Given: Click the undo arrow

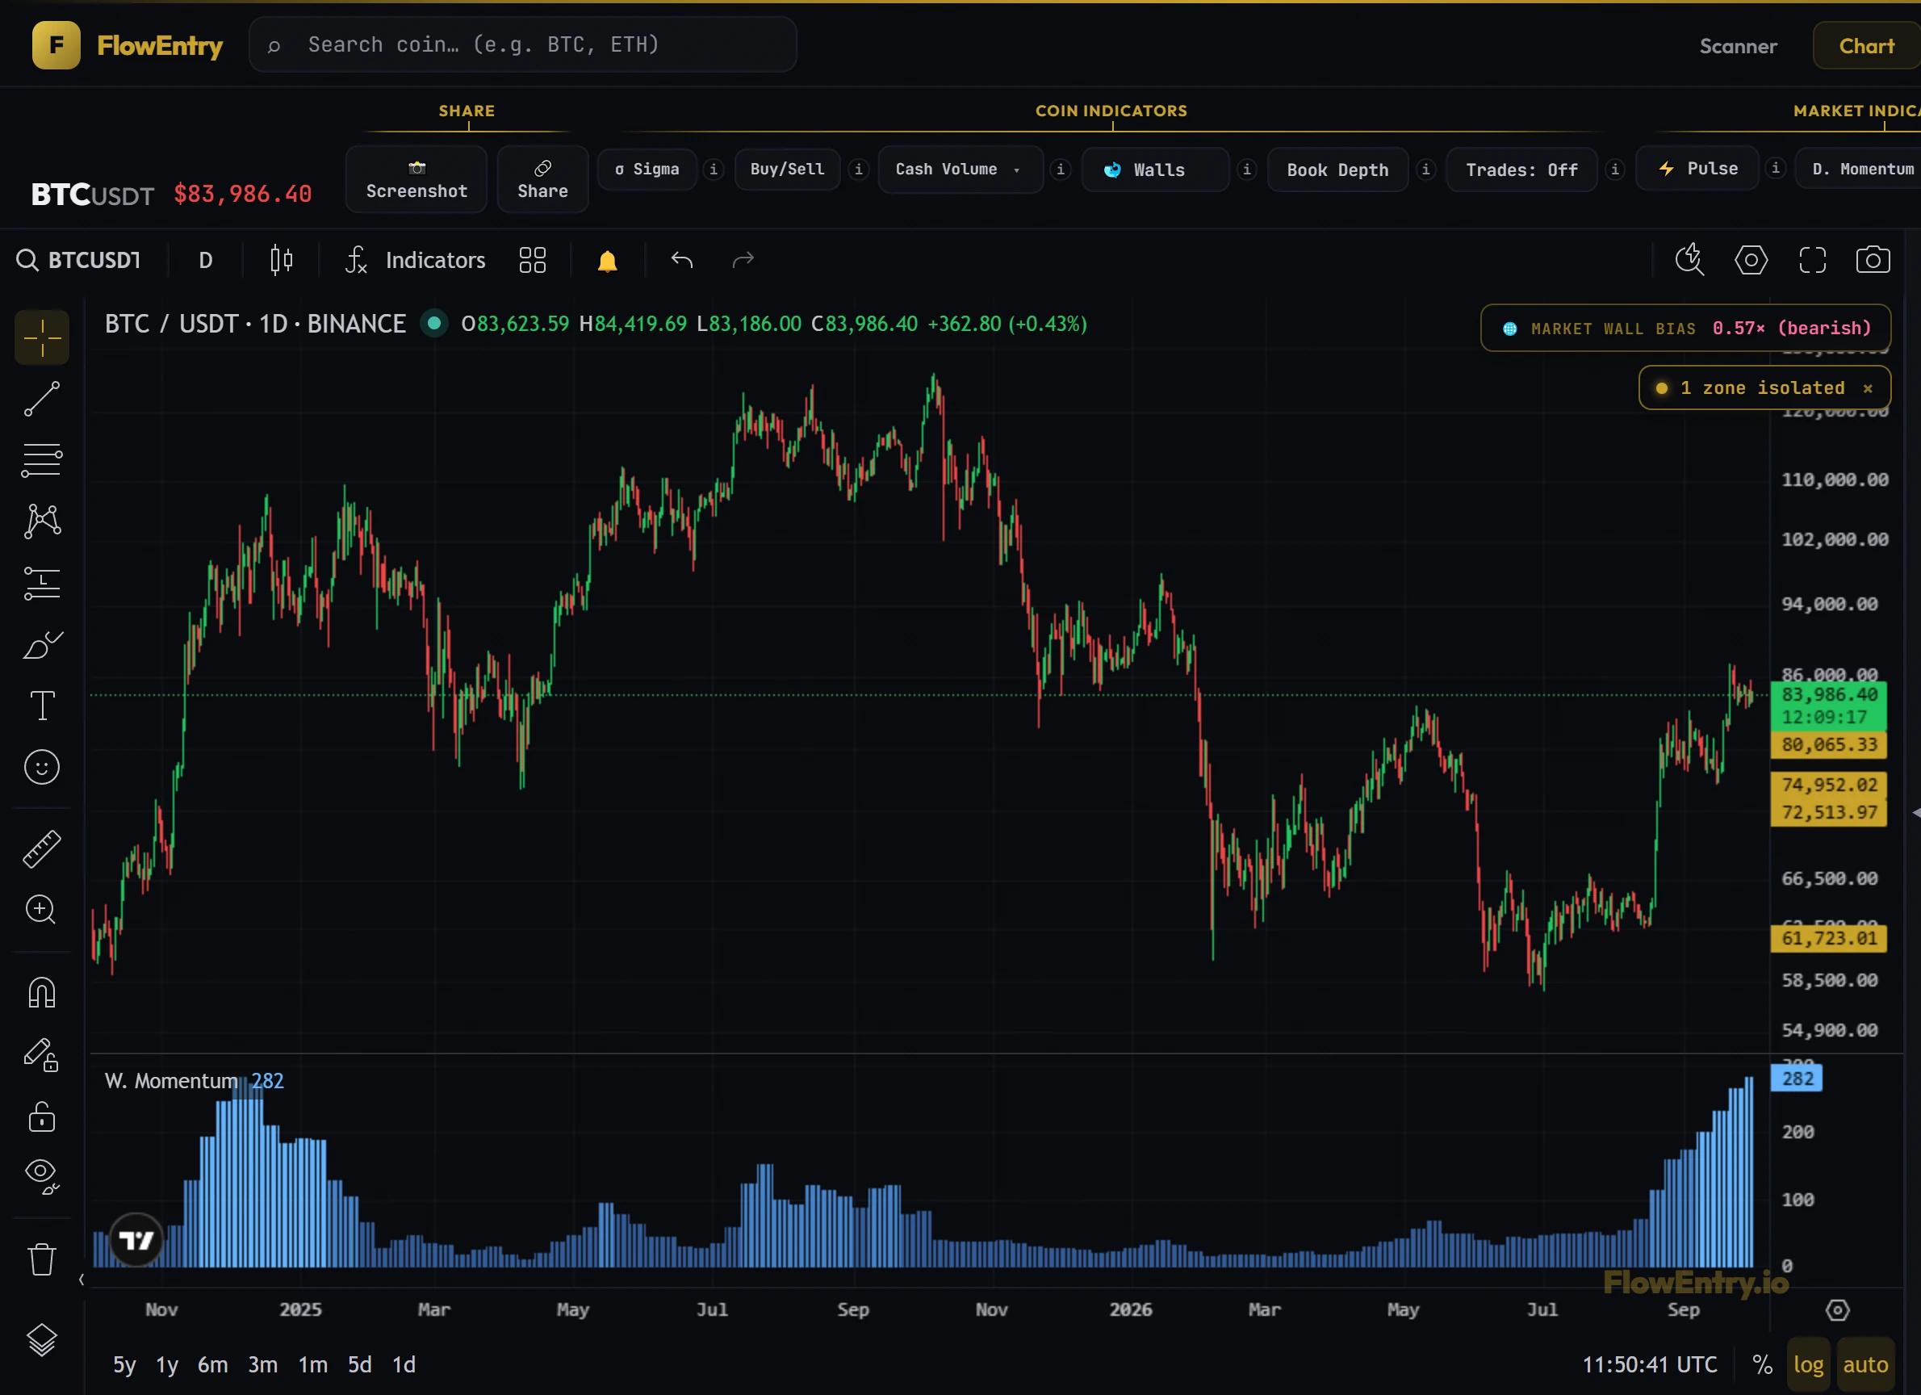Looking at the screenshot, I should (x=682, y=260).
